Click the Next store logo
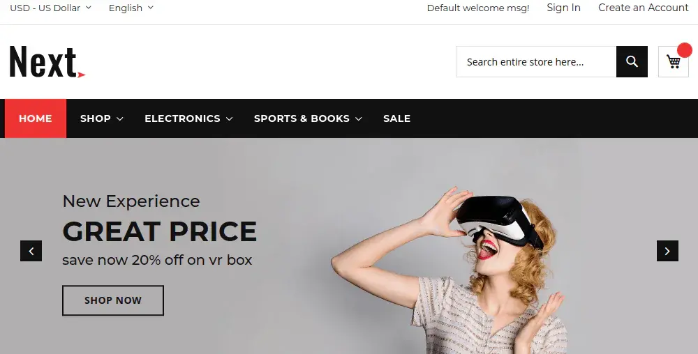 click(47, 62)
